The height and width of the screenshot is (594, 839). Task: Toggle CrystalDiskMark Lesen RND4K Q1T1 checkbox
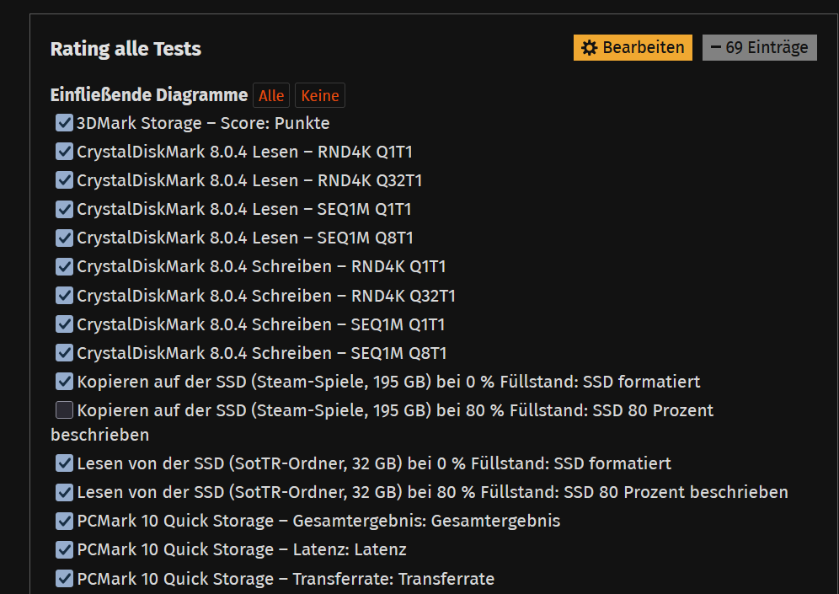pyautogui.click(x=65, y=152)
